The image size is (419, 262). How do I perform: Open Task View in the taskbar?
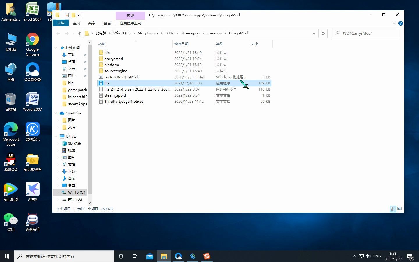click(135, 256)
